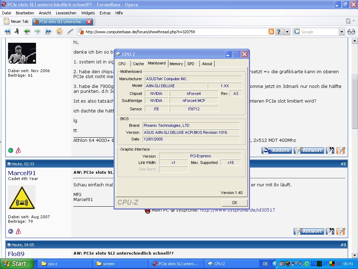The width and height of the screenshot is (358, 269).
Task: Click the guitarist avatar thumbnail
Action: tap(22, 53)
